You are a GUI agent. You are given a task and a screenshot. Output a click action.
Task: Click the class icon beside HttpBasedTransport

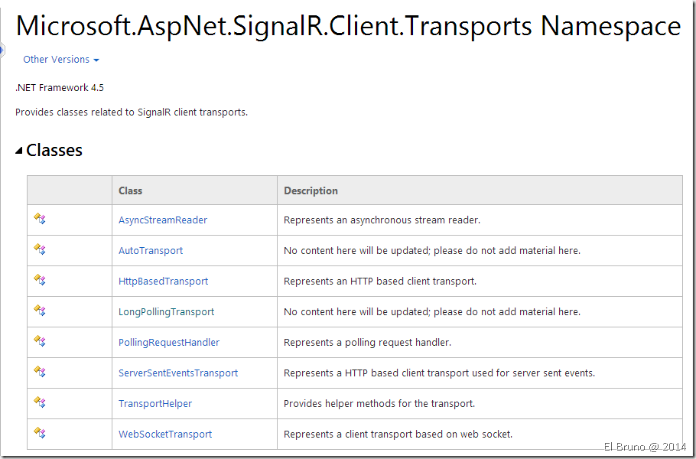40,280
